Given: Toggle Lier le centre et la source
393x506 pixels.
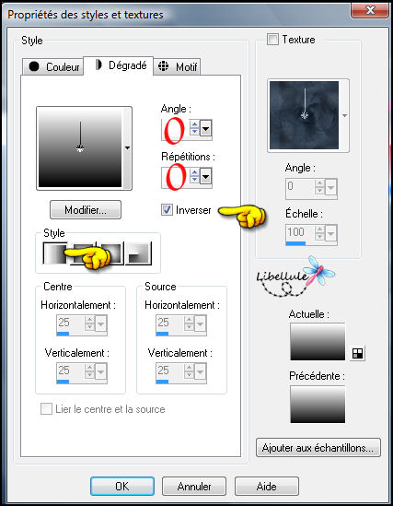Looking at the screenshot, I should point(46,409).
